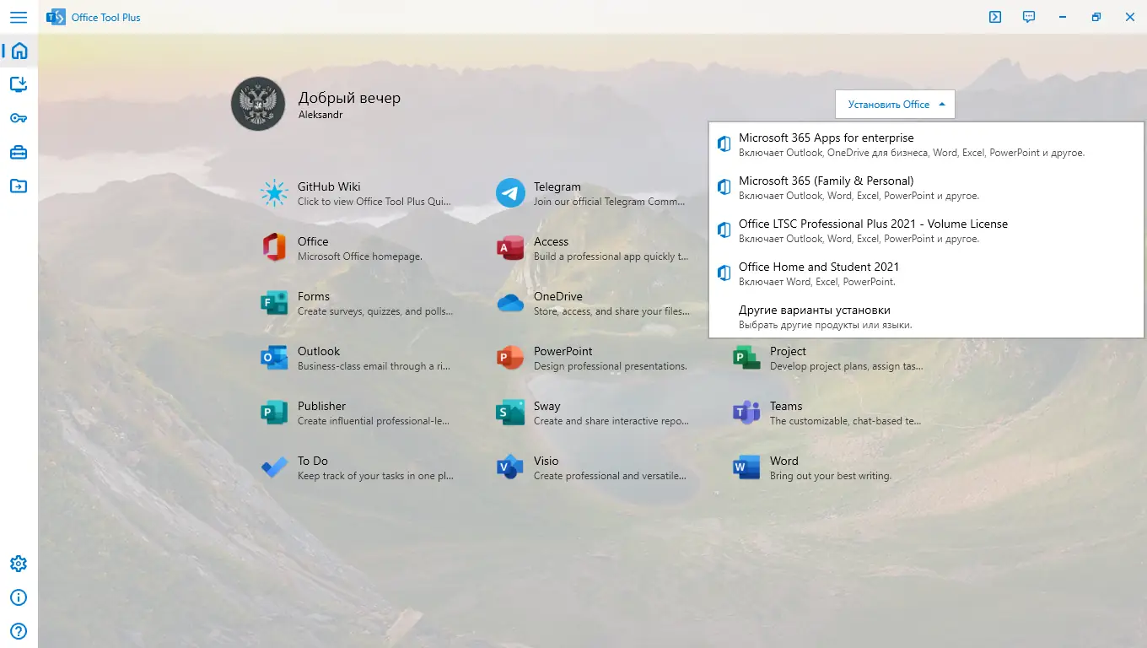
Task: Click the Добрый вечер greeting
Action: pos(349,98)
